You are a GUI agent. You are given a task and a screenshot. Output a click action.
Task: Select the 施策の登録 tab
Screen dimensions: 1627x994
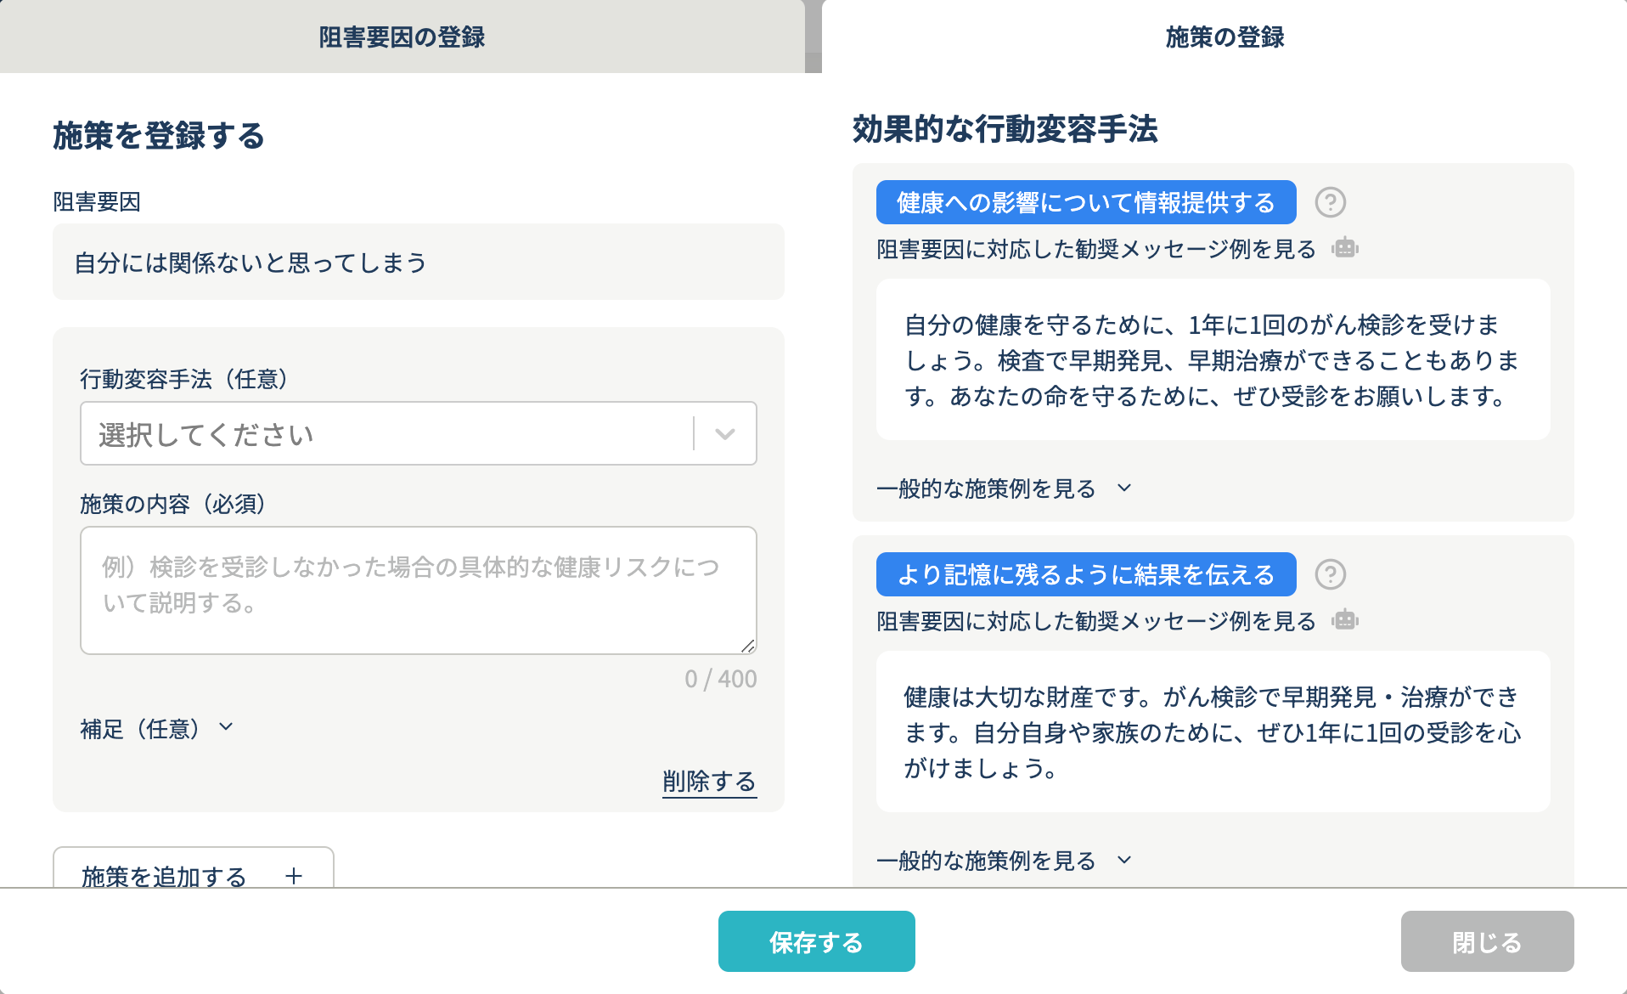[x=1224, y=37]
